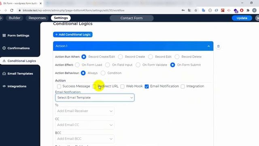Select On Form Validate action effect
259x146 pixels.
pyautogui.click(x=138, y=65)
